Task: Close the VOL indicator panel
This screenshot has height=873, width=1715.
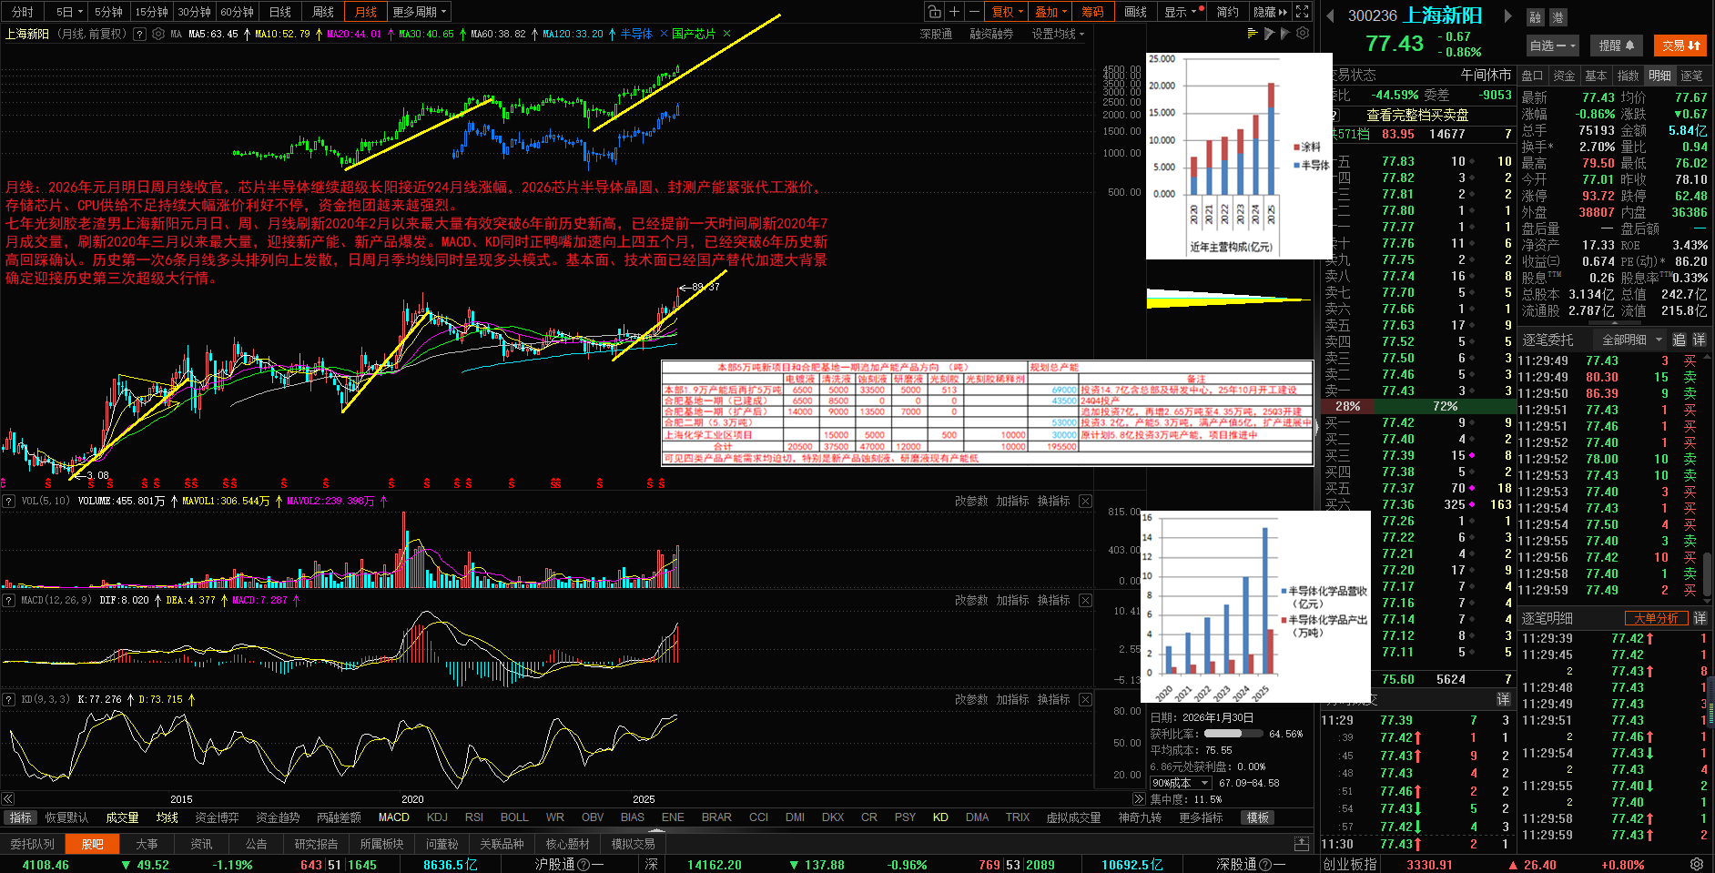Action: (x=1085, y=502)
